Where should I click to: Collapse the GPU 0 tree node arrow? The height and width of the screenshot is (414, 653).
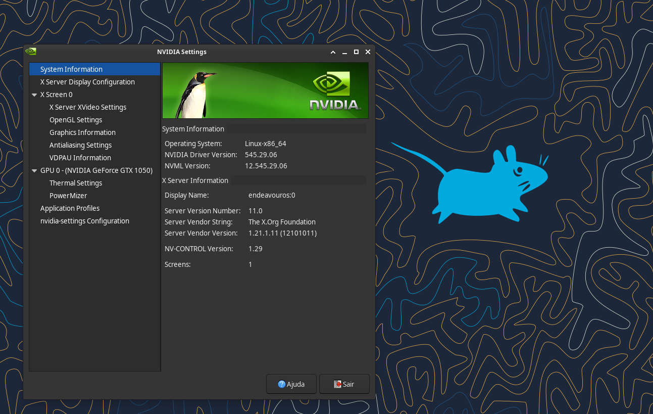tap(34, 170)
